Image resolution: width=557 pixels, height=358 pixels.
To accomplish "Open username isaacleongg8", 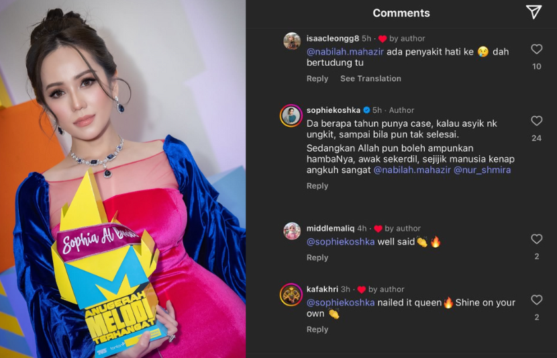I will pos(332,38).
